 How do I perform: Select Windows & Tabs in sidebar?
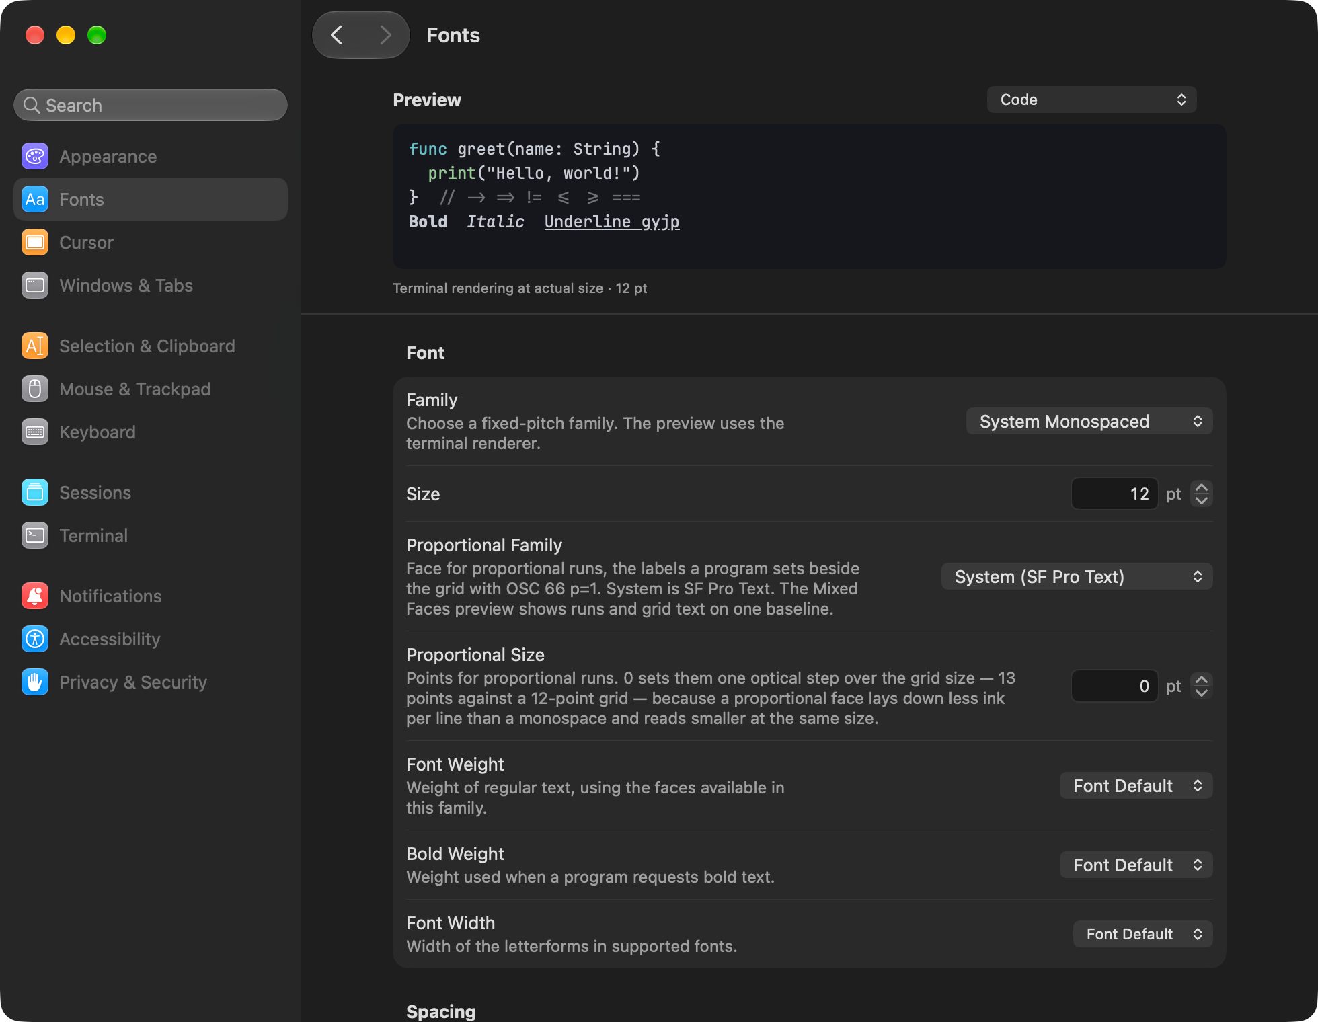(x=151, y=286)
